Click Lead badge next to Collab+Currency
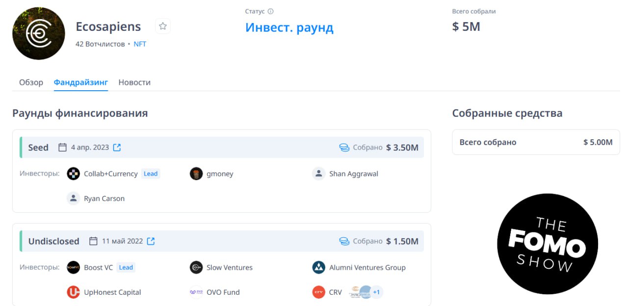The image size is (628, 306). pos(151,174)
